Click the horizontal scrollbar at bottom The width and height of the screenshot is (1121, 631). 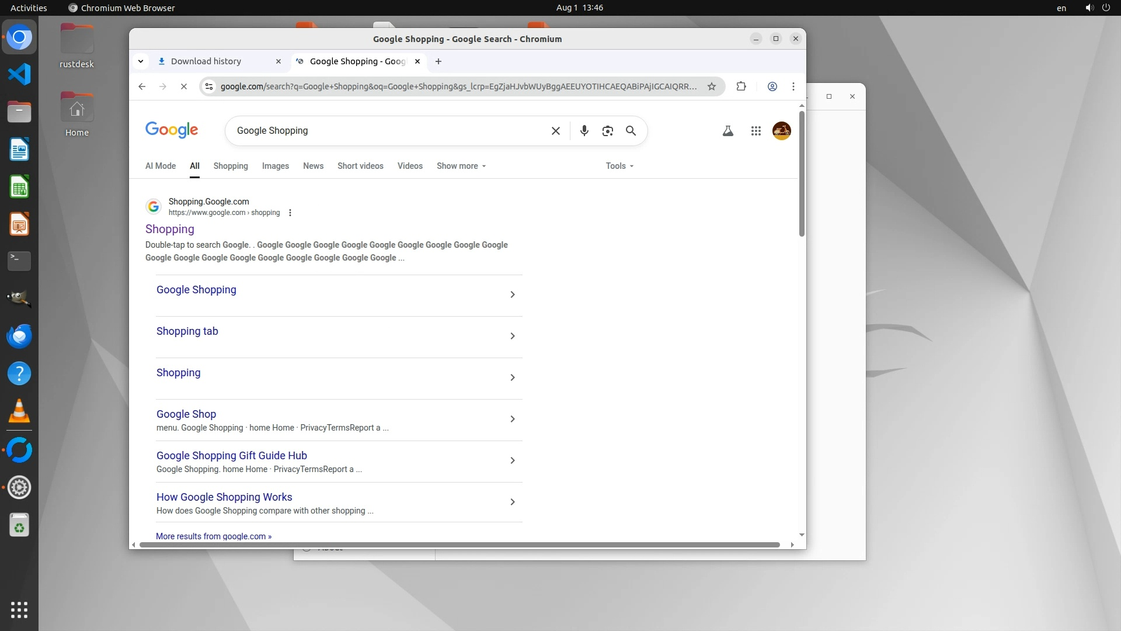(x=459, y=545)
